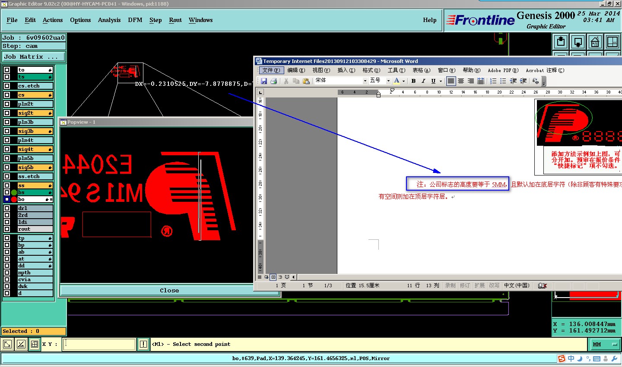
Task: Toggle Italic formatting in Word
Action: click(423, 81)
